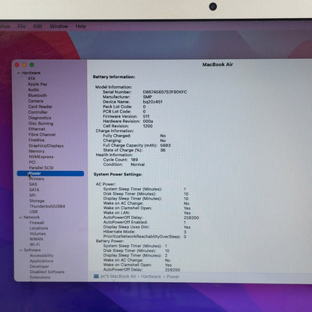Select Storage in the sidebar
Screen dimensions: 312x312
tap(37, 201)
